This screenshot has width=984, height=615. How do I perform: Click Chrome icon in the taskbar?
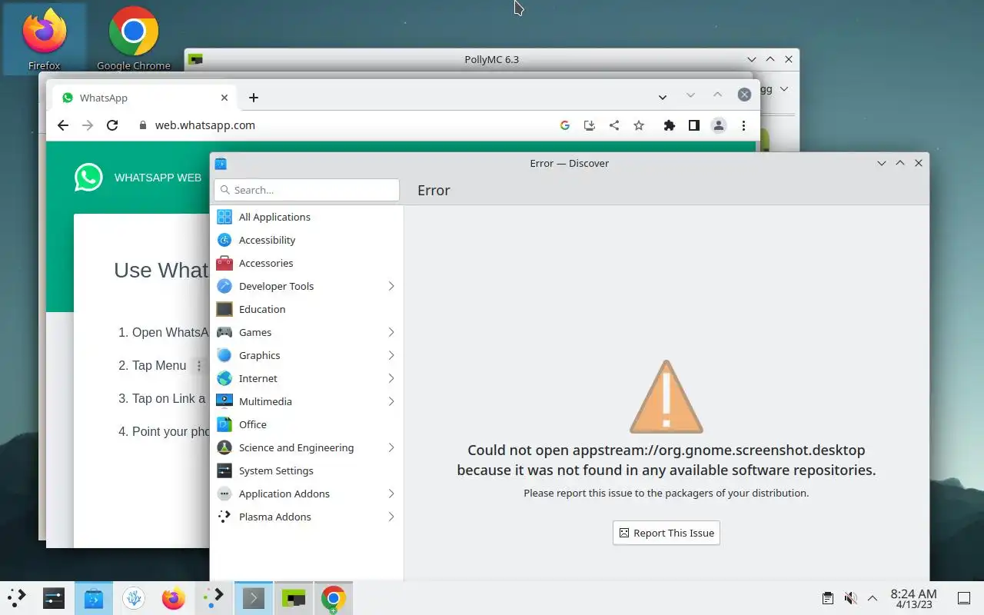click(333, 598)
